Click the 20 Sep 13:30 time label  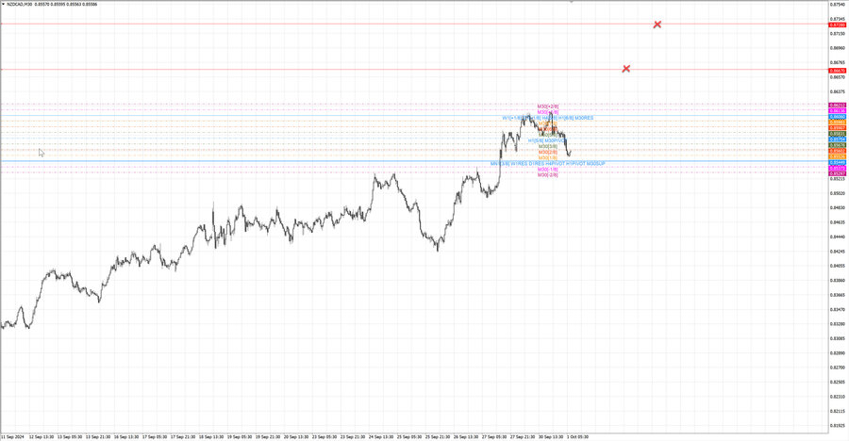[x=296, y=436]
